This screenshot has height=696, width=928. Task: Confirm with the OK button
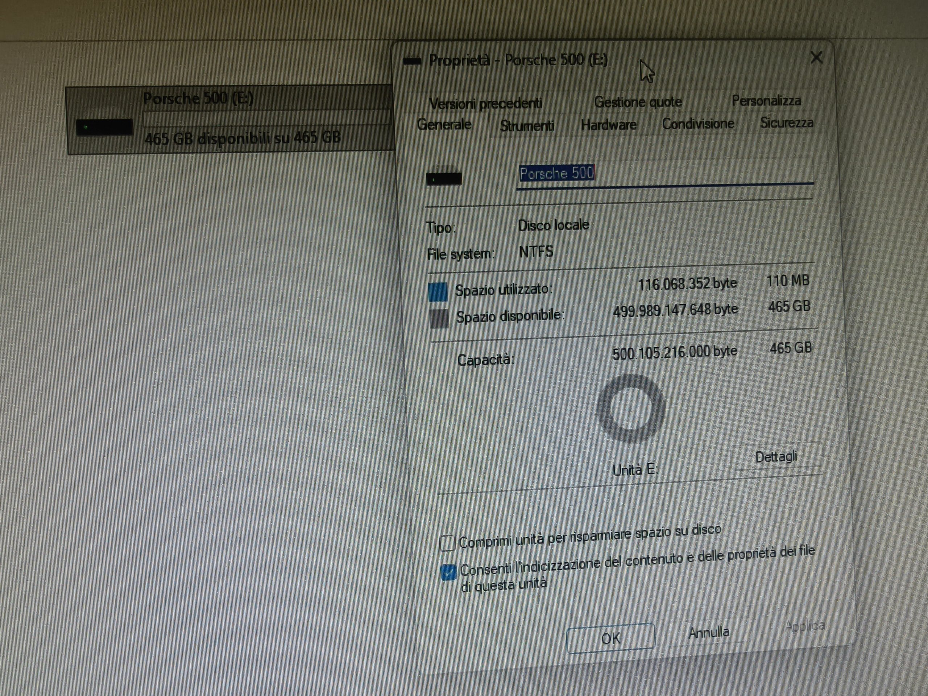point(610,638)
